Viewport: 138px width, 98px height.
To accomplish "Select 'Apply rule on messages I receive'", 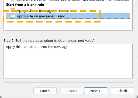I will tap(43, 11).
